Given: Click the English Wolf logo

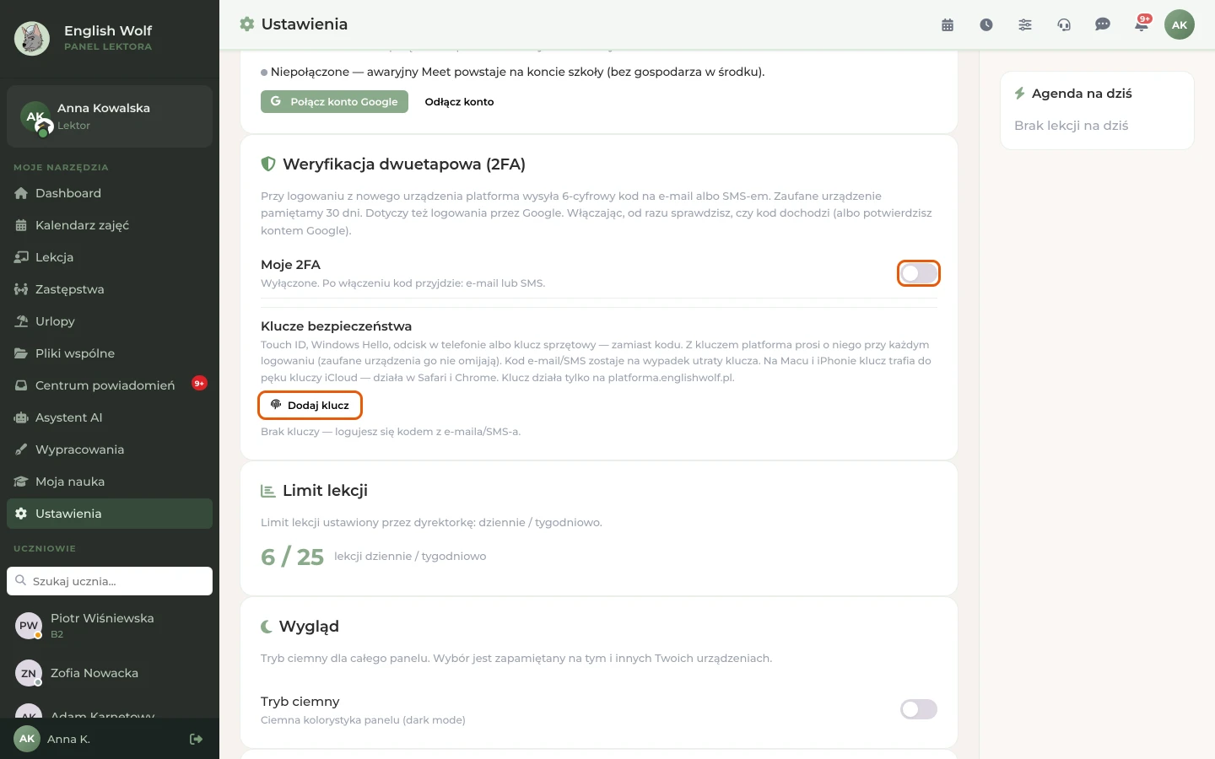Looking at the screenshot, I should [x=32, y=39].
